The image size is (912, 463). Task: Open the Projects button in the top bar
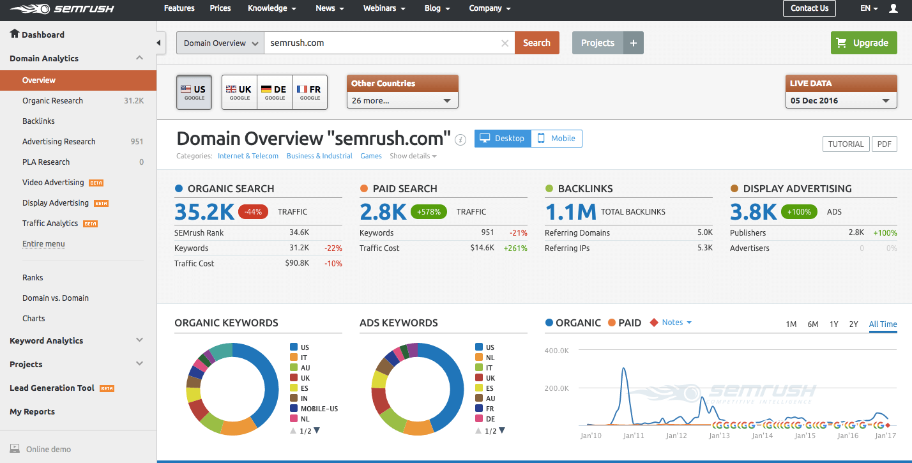tap(598, 43)
